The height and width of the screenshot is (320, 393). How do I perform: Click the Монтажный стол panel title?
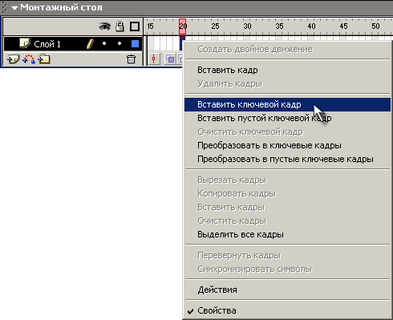click(61, 7)
